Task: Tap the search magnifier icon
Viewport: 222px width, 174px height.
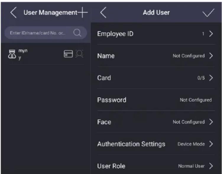Action: click(77, 33)
